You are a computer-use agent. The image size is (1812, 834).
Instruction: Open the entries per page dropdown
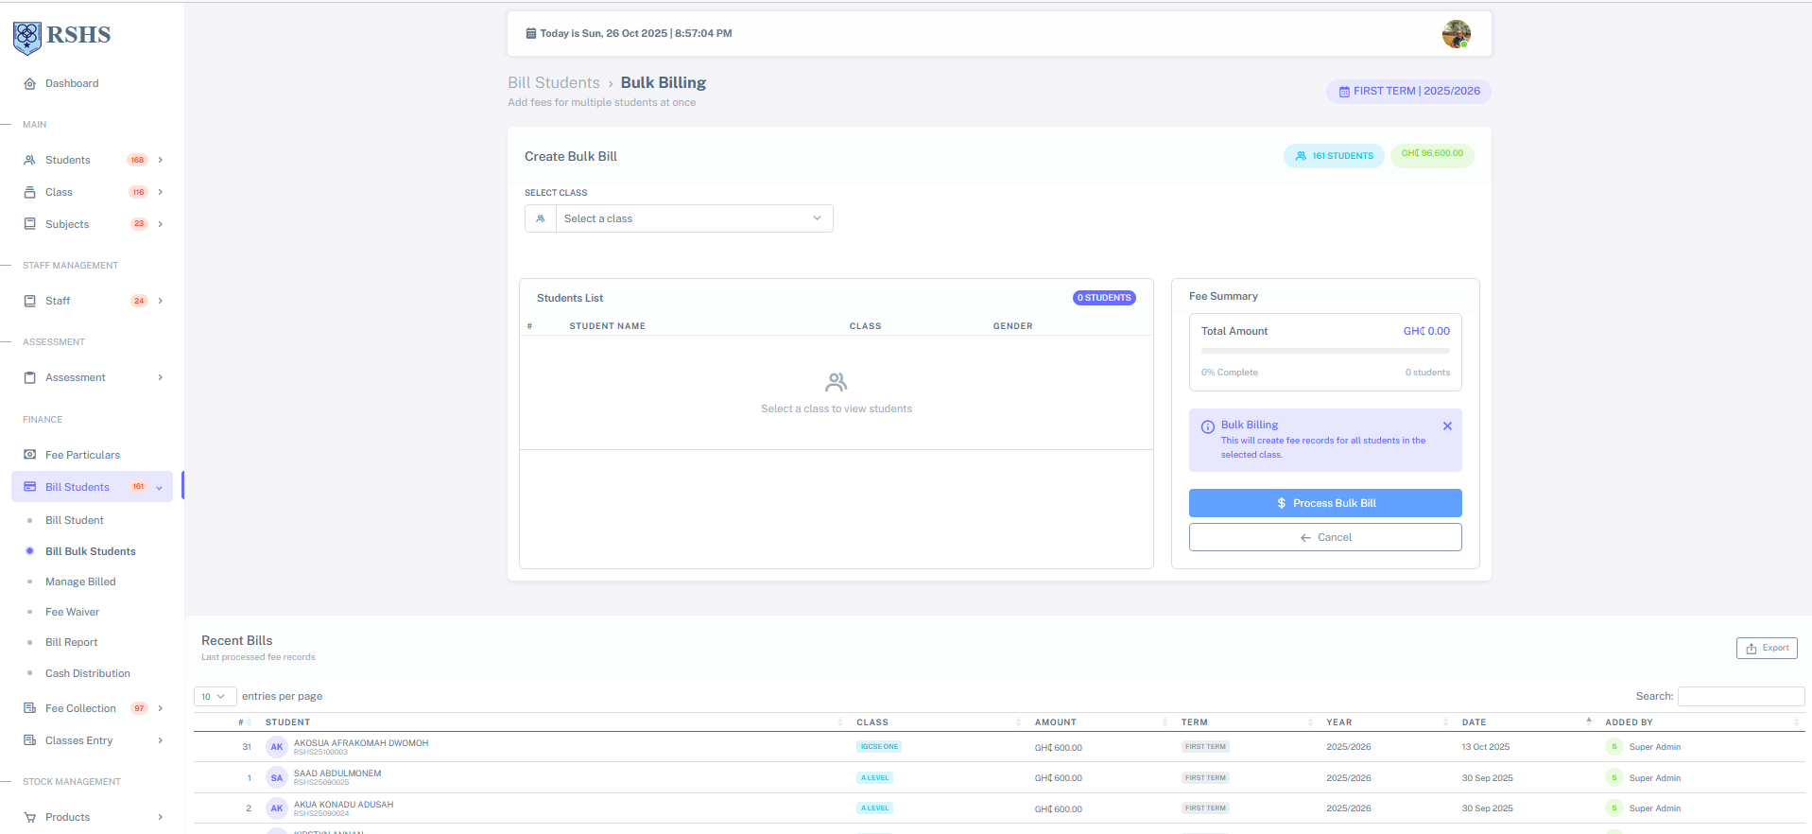214,697
